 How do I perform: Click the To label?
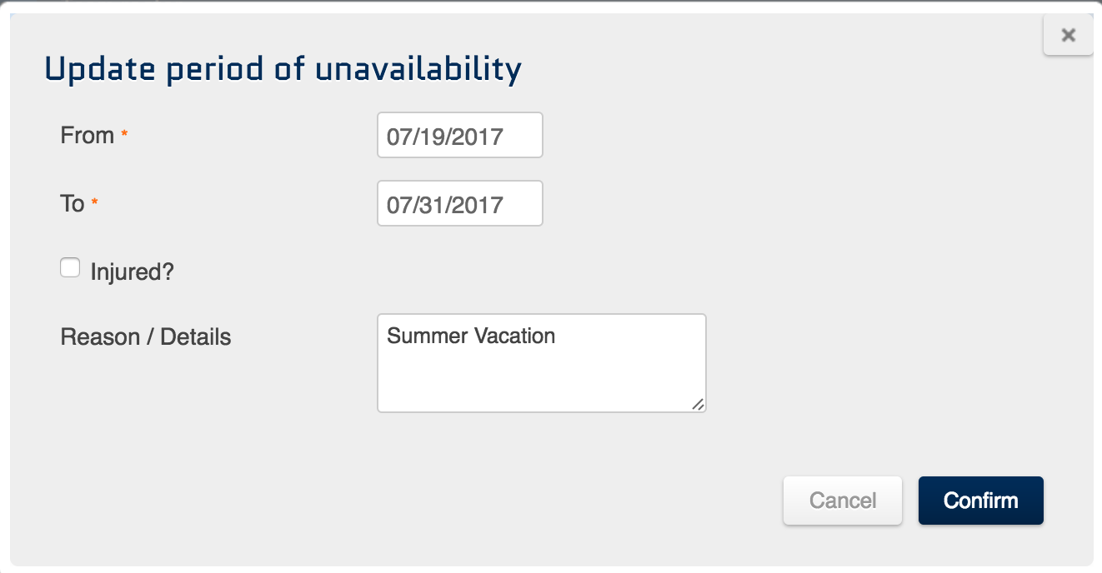73,204
